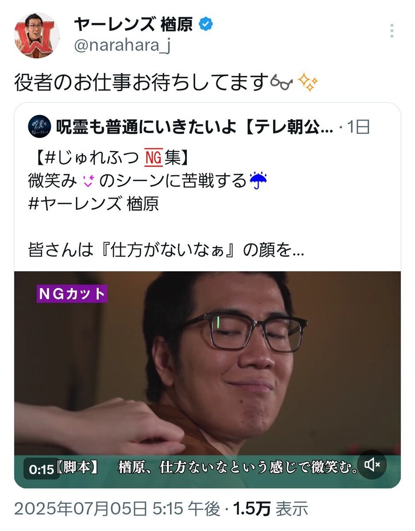Open the 1.5万 表示 view count
The image size is (415, 531).
coord(271,510)
